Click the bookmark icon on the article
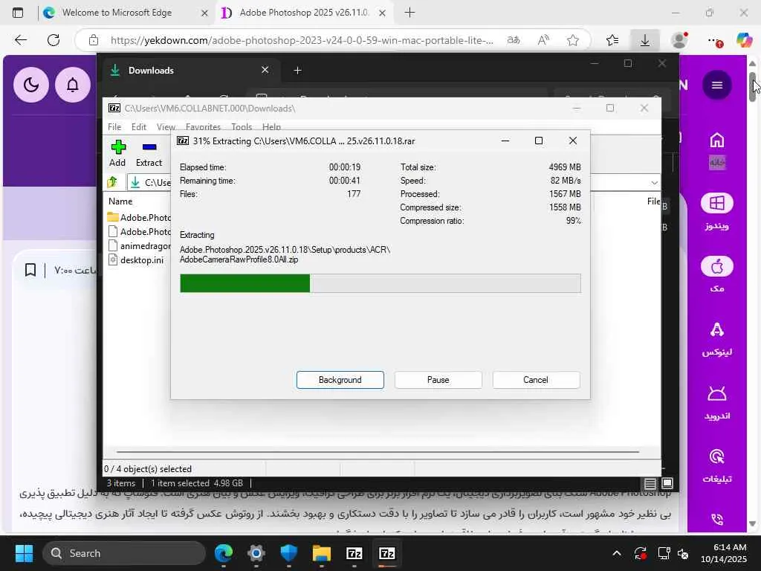The width and height of the screenshot is (761, 571). (30, 270)
